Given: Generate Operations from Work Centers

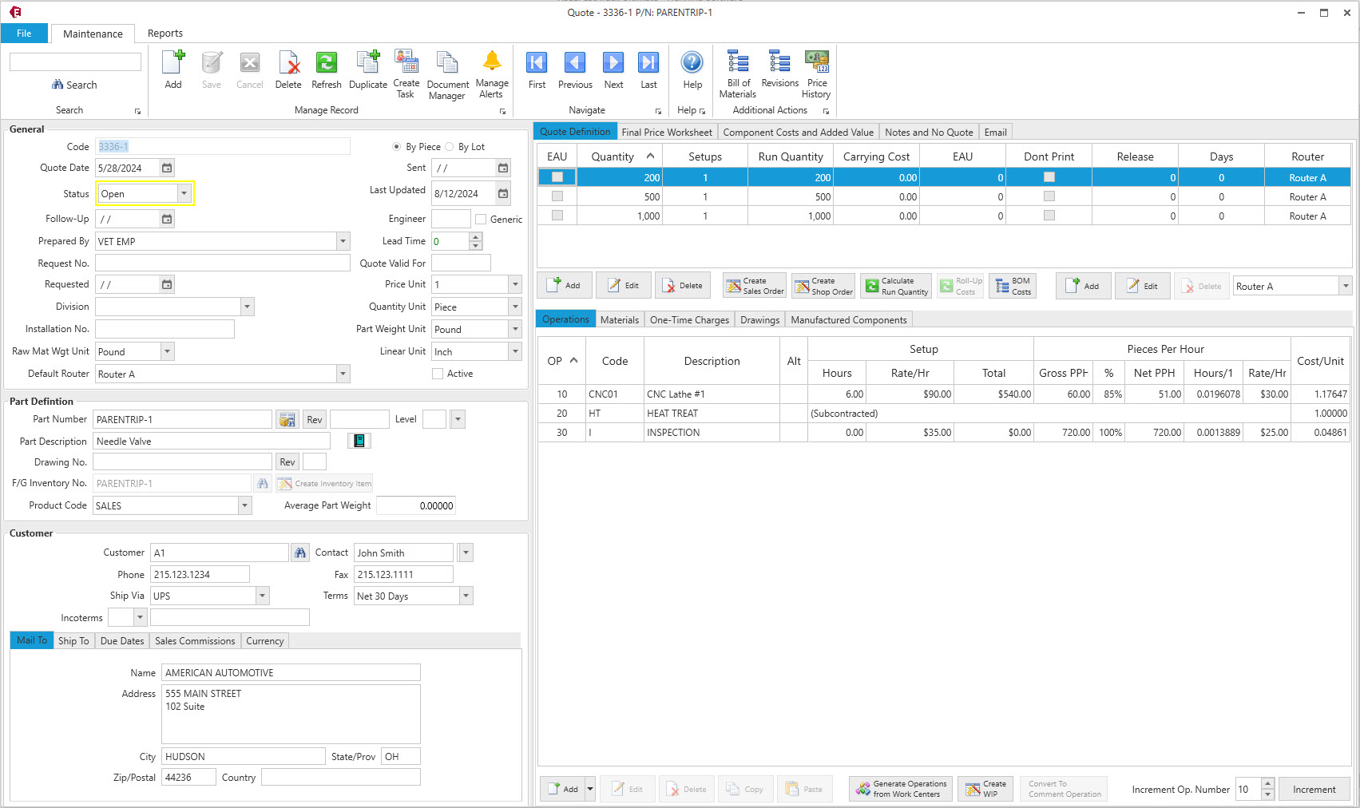Looking at the screenshot, I should [900, 789].
